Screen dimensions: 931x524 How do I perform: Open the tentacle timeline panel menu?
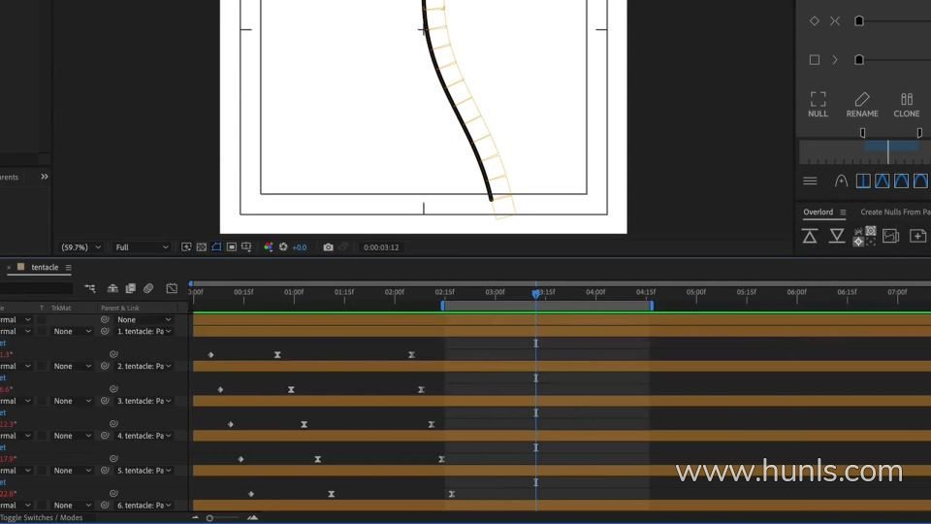(x=68, y=268)
